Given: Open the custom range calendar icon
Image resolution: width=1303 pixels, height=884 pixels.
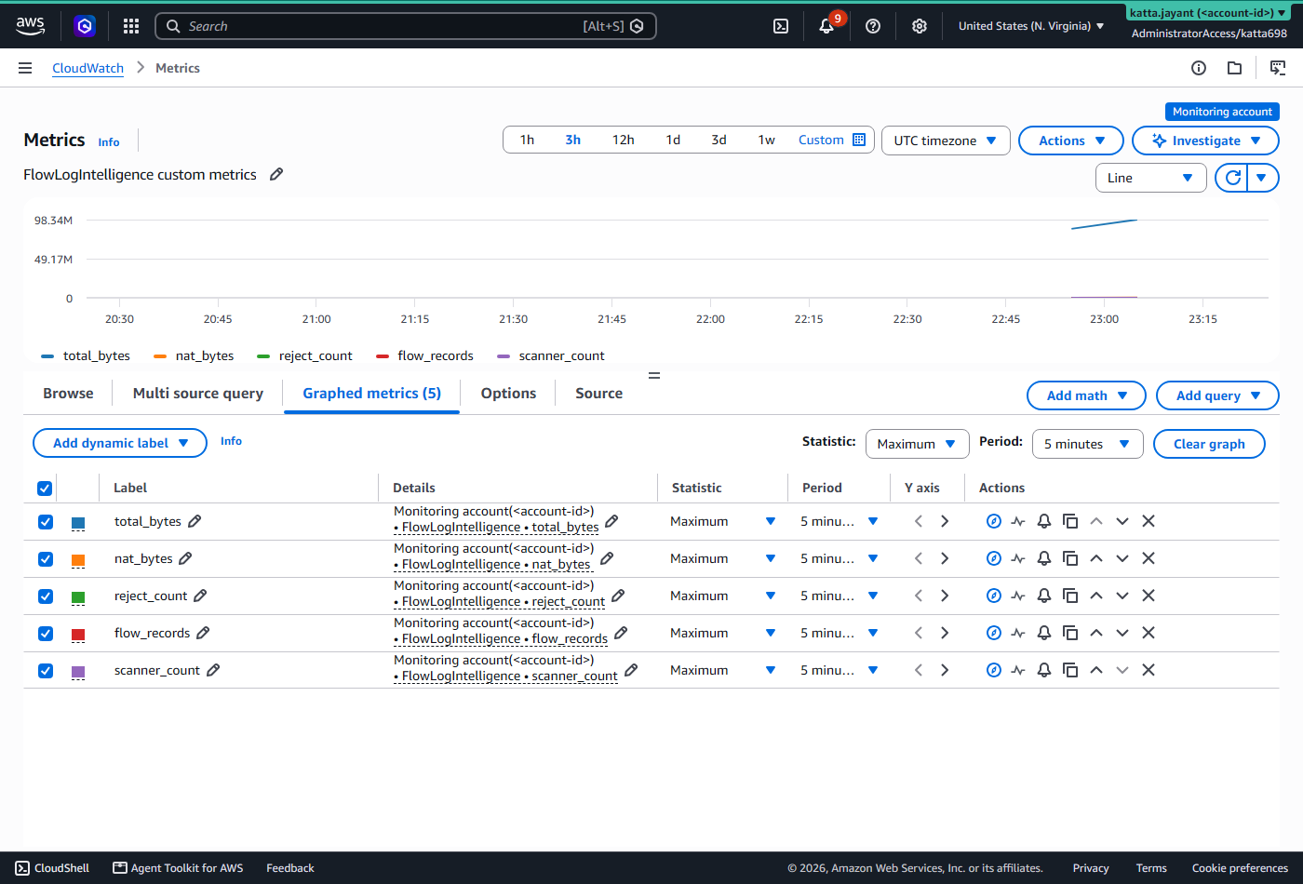Looking at the screenshot, I should 859,140.
